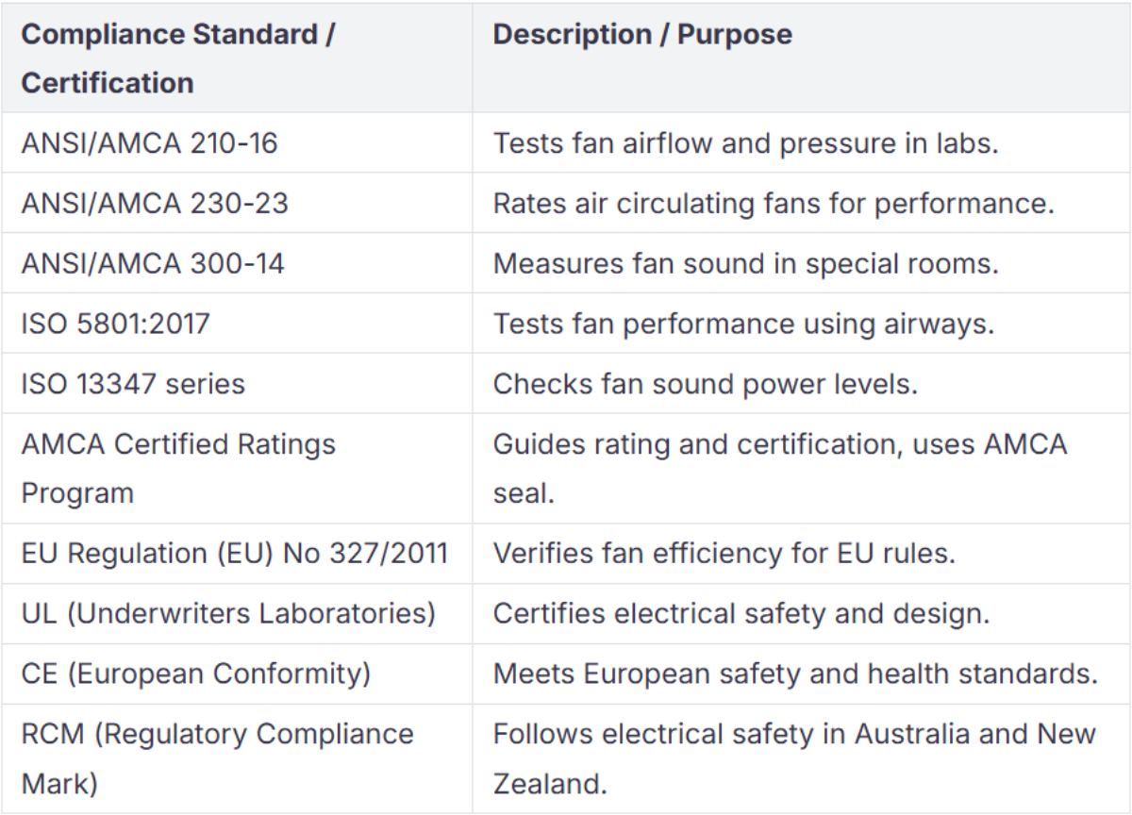The height and width of the screenshot is (815, 1132).
Task: Select the AMCA Certified Ratings Program cell
Action: (x=178, y=468)
